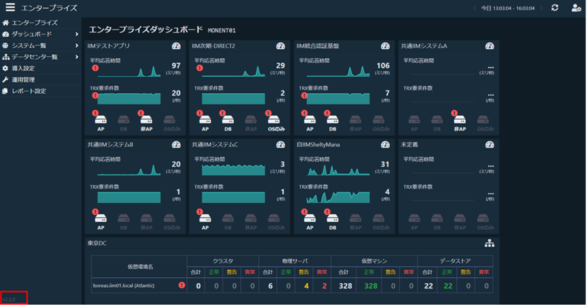Click the 仮想マシン total value 328
The width and height of the screenshot is (587, 305).
point(345,286)
